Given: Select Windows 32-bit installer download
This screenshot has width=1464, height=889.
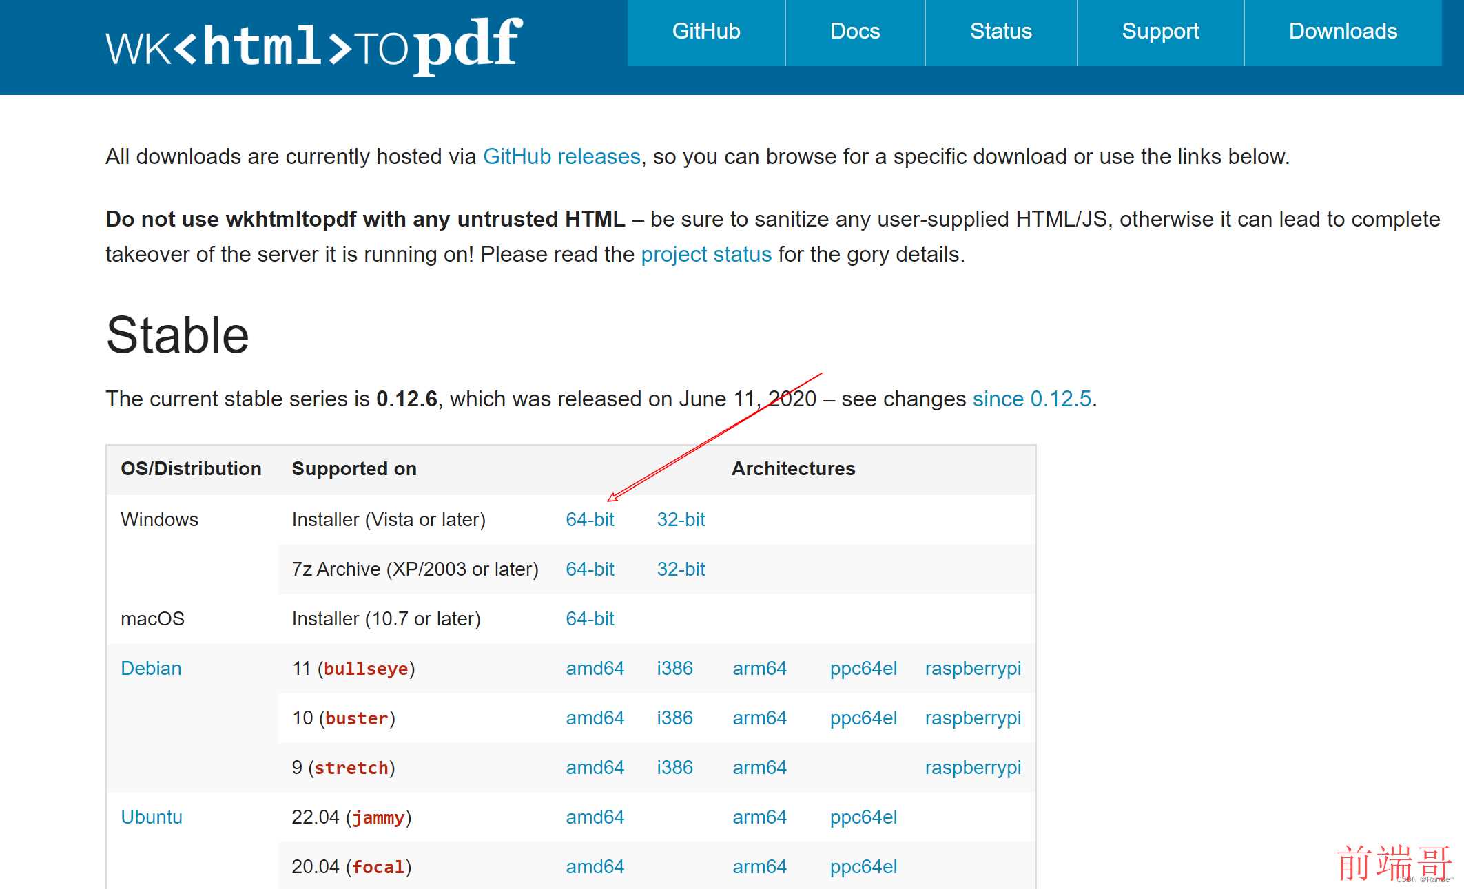Looking at the screenshot, I should (681, 518).
